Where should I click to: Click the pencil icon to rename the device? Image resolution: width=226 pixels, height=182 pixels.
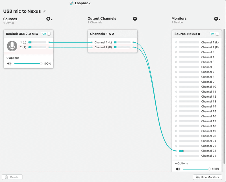pos(45,11)
